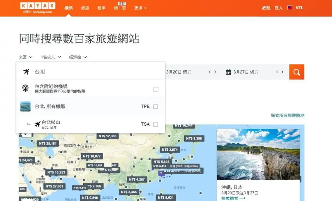Check the 包含附近的機場 checkbox
Screen dimensions: 332x201
pyautogui.click(x=156, y=89)
